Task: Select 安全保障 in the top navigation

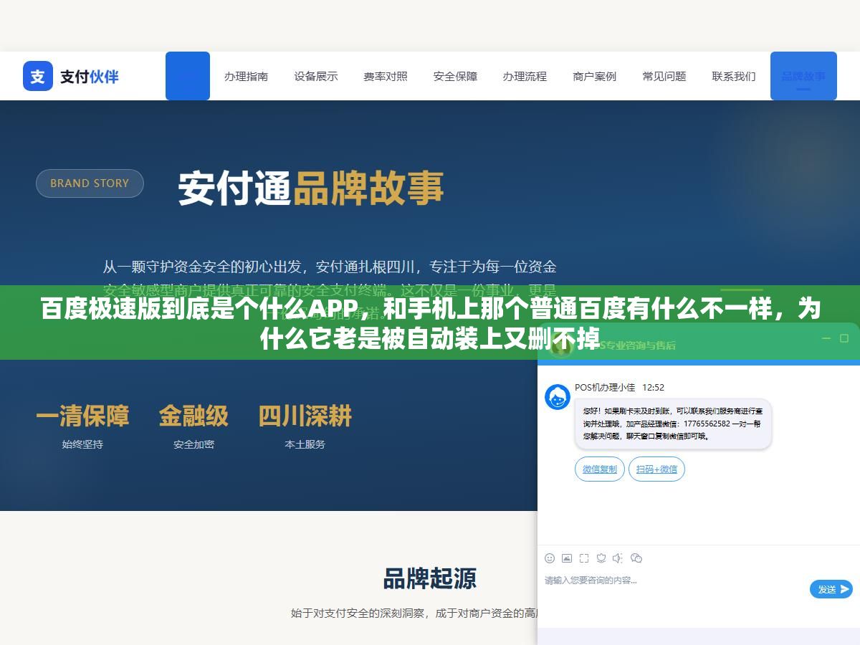Action: point(455,76)
